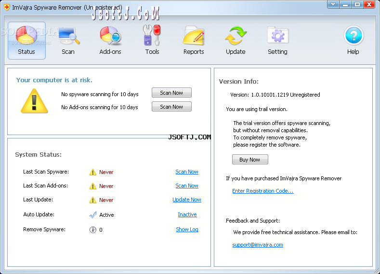Follow Scan Now link for Last Scan Add-ons
This screenshot has width=380, height=274.
[187, 186]
